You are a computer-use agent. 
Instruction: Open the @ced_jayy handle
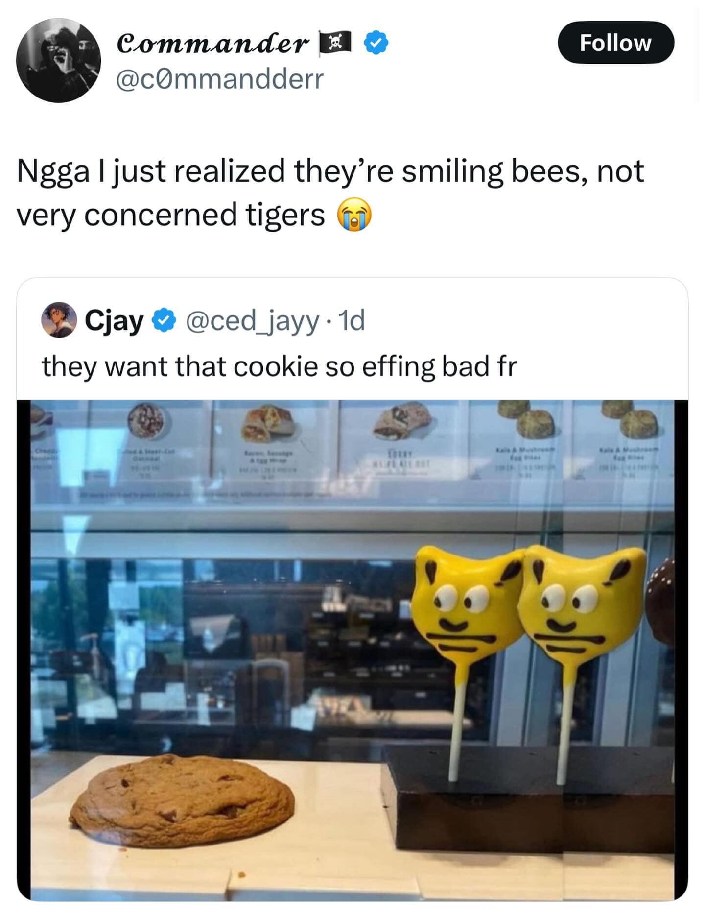(x=252, y=320)
